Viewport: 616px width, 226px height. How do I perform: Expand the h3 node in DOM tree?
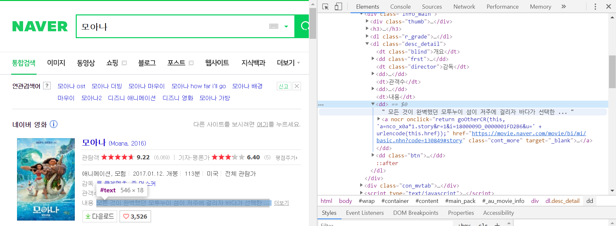click(367, 29)
